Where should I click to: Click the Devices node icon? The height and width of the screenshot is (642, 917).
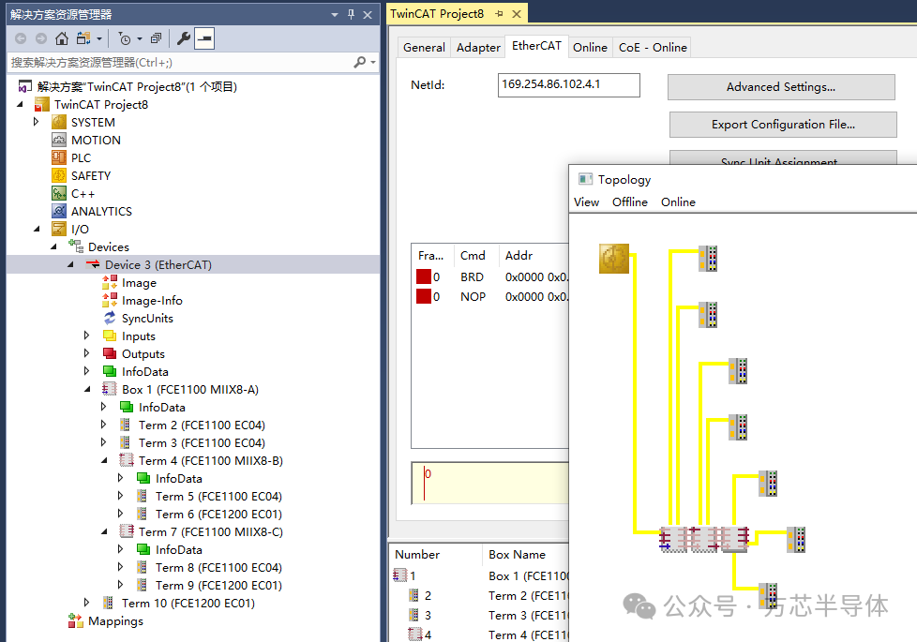point(76,246)
